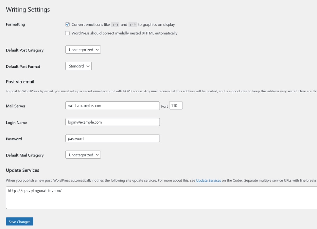Click the Formatting row label
This screenshot has height=229, width=317.
pyautogui.click(x=15, y=25)
